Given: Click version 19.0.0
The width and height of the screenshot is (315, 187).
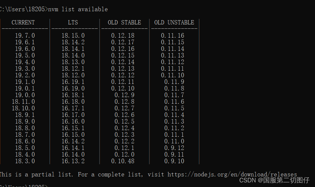Looking at the screenshot, I should pos(25,95).
